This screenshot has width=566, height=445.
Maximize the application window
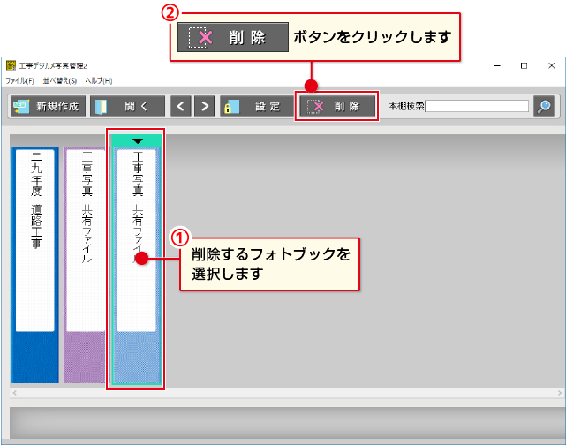(524, 66)
